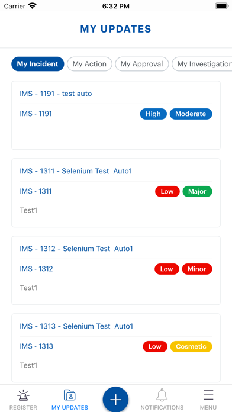The width and height of the screenshot is (232, 412).
Task: Open the hamburger Menu icon
Action: tap(208, 395)
